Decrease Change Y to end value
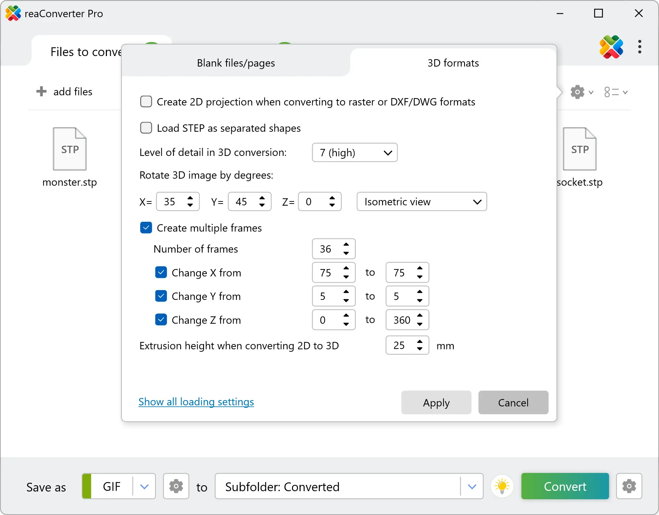The height and width of the screenshot is (515, 659). point(420,301)
